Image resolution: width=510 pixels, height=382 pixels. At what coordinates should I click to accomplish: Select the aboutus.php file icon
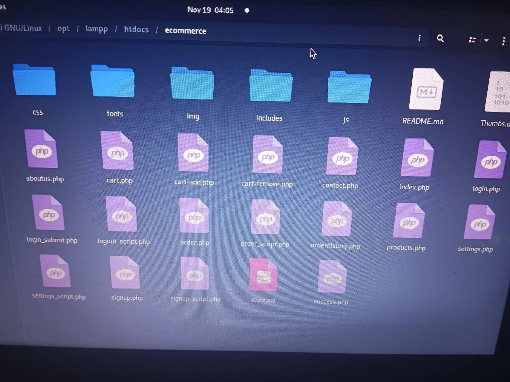point(42,149)
